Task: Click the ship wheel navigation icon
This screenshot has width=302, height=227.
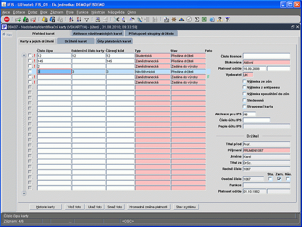Action: pos(174,19)
